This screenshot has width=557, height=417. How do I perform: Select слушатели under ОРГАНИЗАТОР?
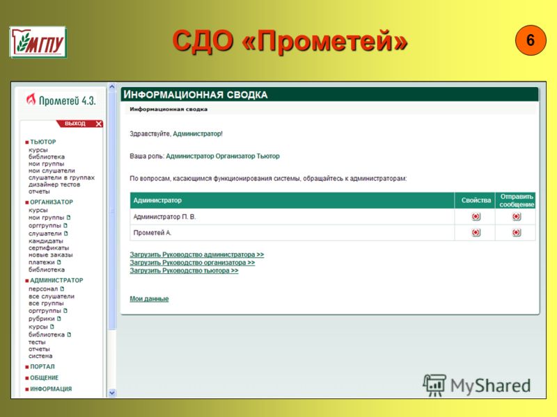45,234
